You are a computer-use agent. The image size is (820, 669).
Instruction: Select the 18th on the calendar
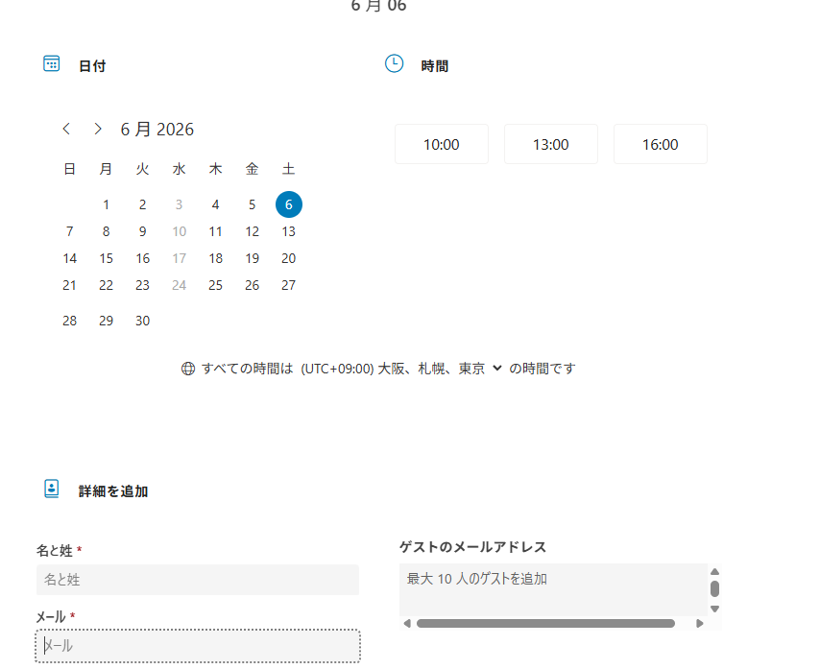coord(215,258)
